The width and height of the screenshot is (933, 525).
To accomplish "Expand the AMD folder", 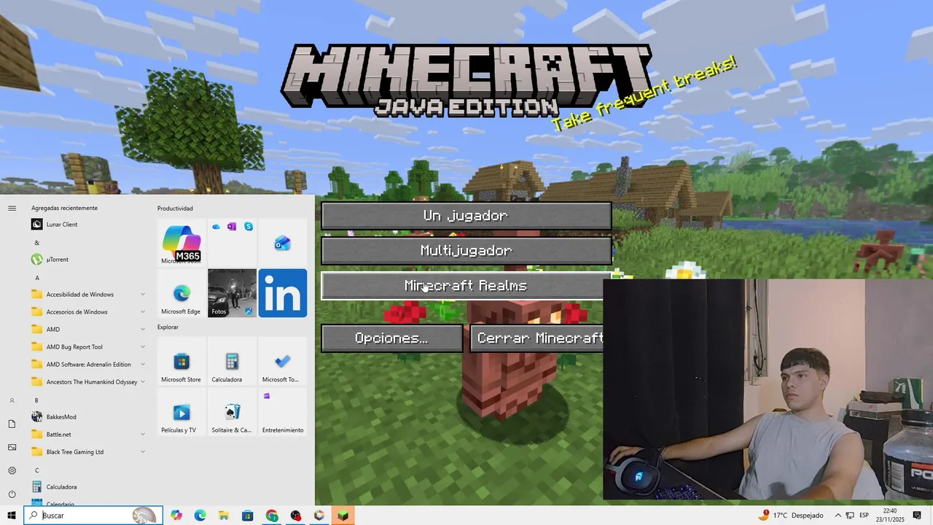I will 87,330.
